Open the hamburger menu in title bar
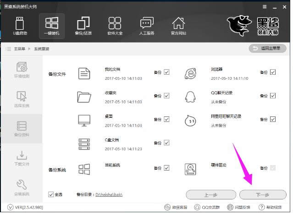This screenshot has height=215, width=293. tap(265, 7)
